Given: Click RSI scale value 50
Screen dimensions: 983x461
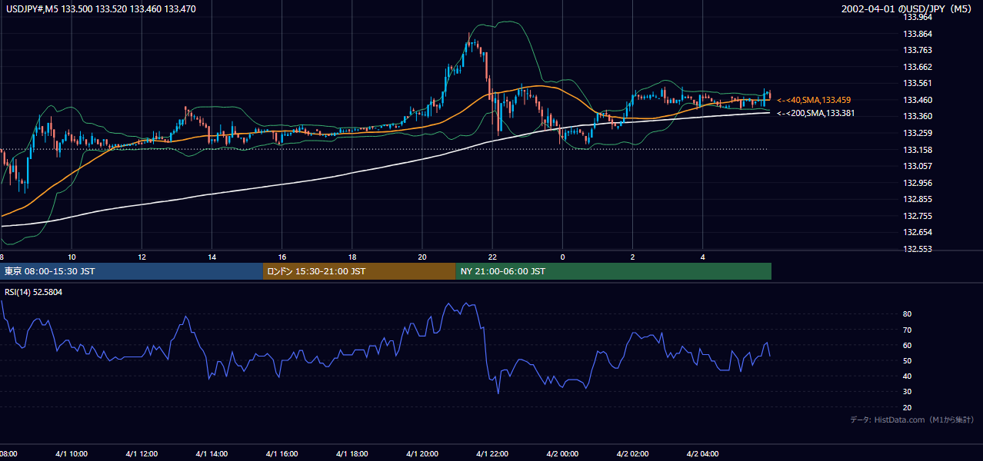Looking at the screenshot, I should 907,360.
